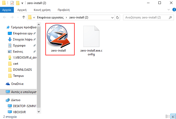176x119 pixels.
Task: Open the recent locations dropdown arrow
Action: click(x=18, y=17)
